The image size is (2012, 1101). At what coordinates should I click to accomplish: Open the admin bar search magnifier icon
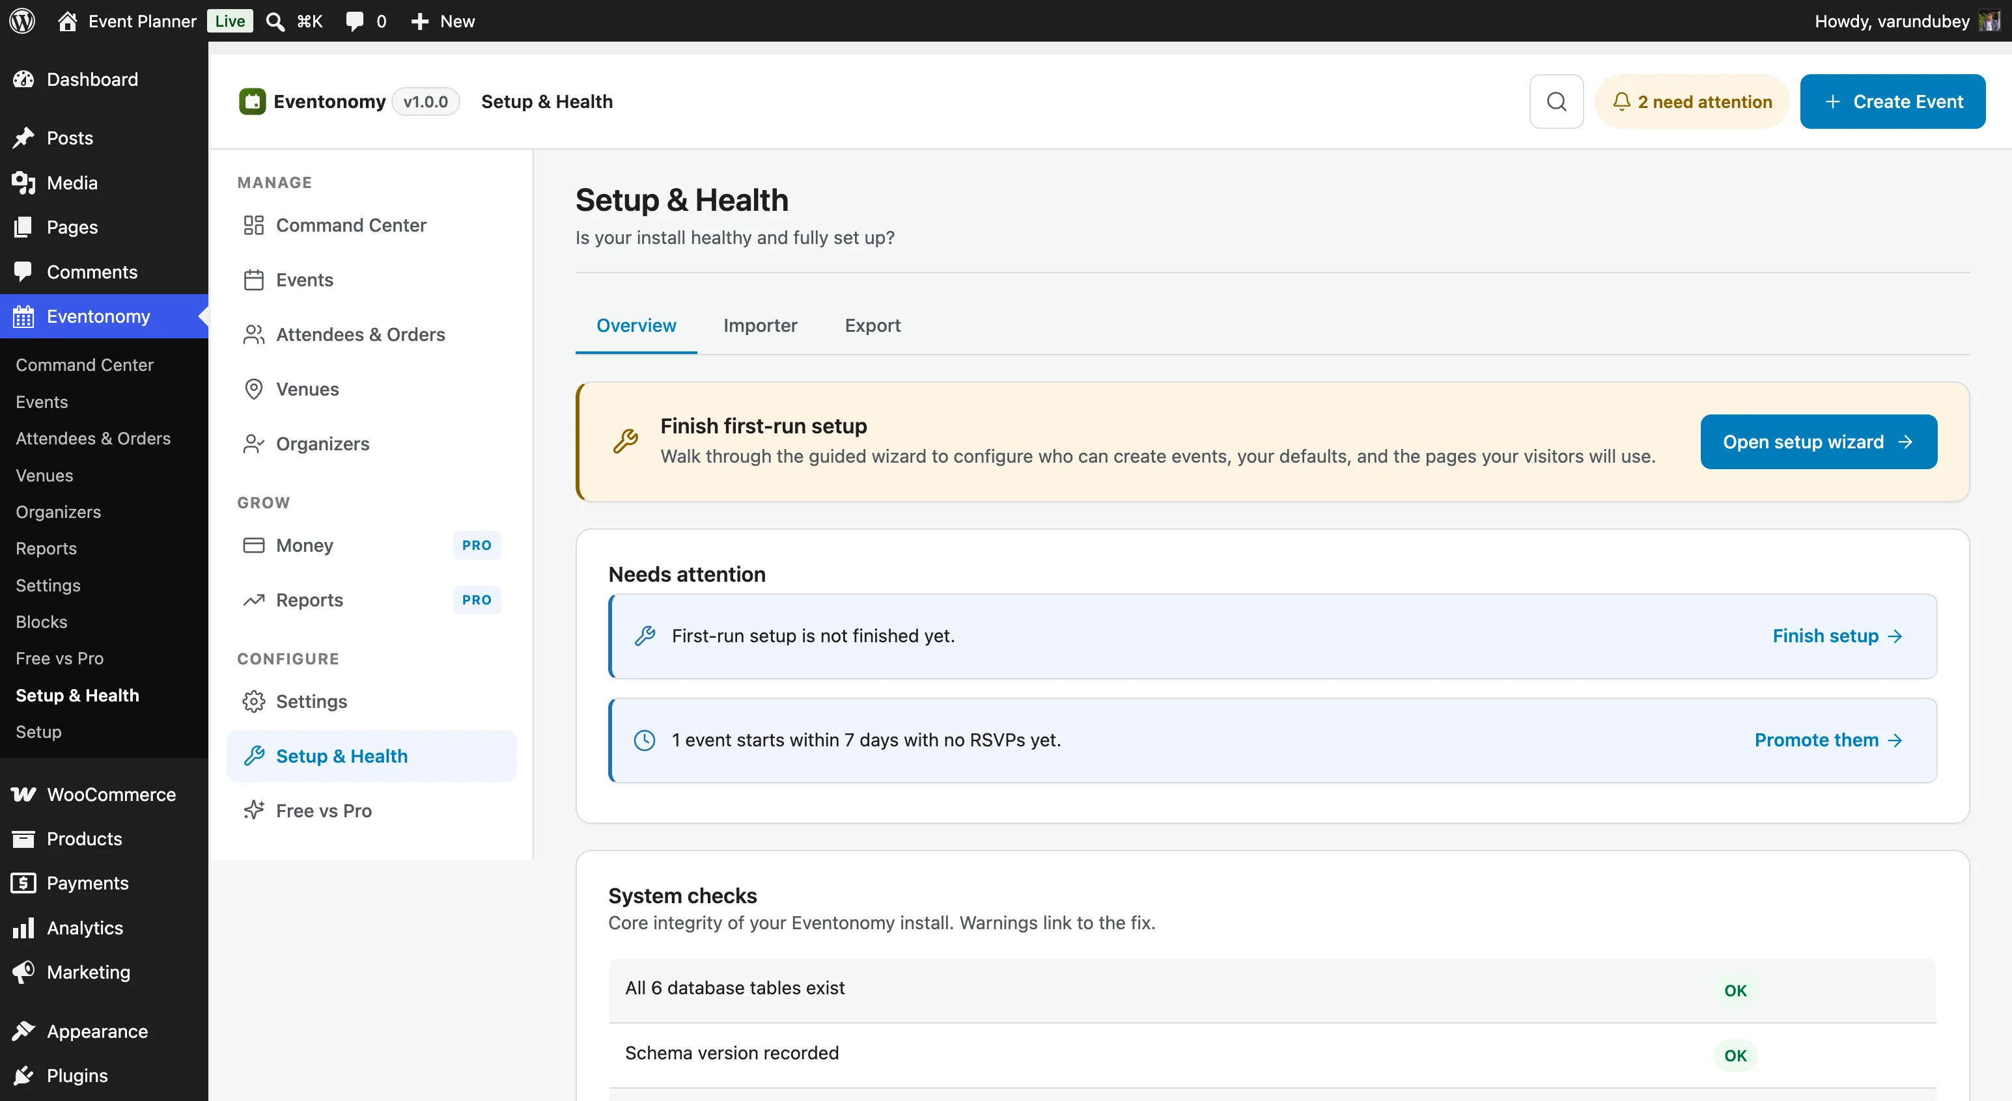coord(275,21)
